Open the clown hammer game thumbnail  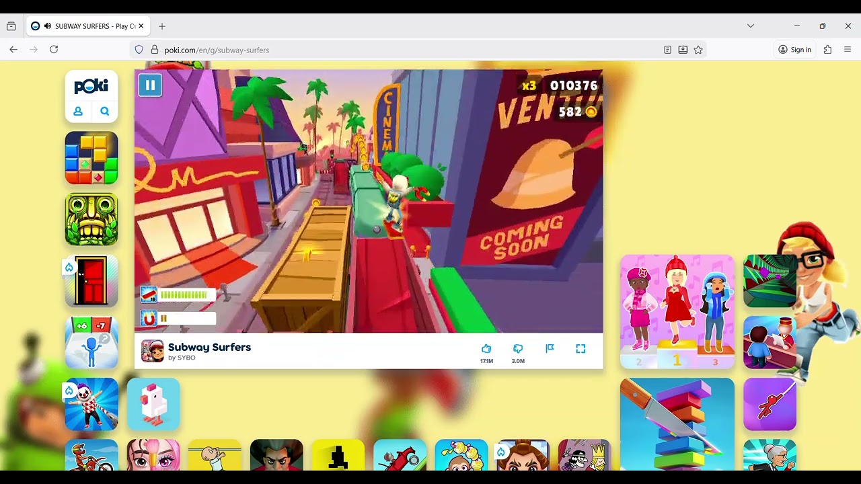(91, 404)
